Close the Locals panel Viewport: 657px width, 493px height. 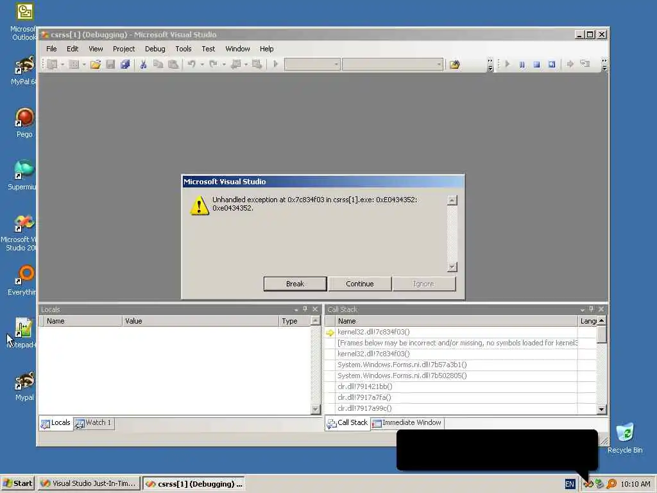(315, 309)
